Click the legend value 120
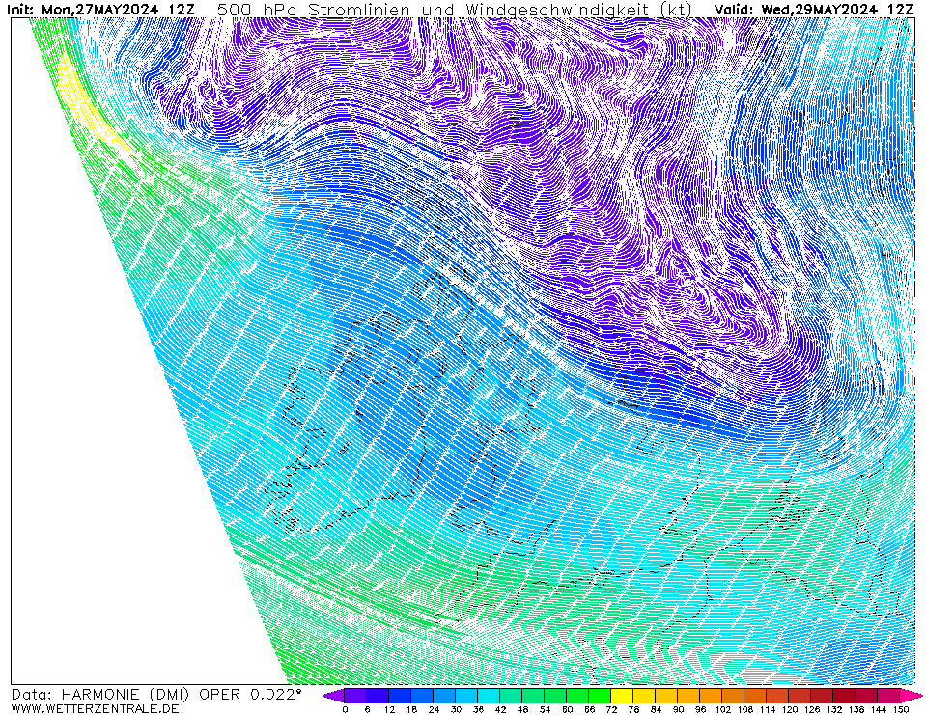Screen dimensions: 926x715 pyautogui.click(x=790, y=709)
